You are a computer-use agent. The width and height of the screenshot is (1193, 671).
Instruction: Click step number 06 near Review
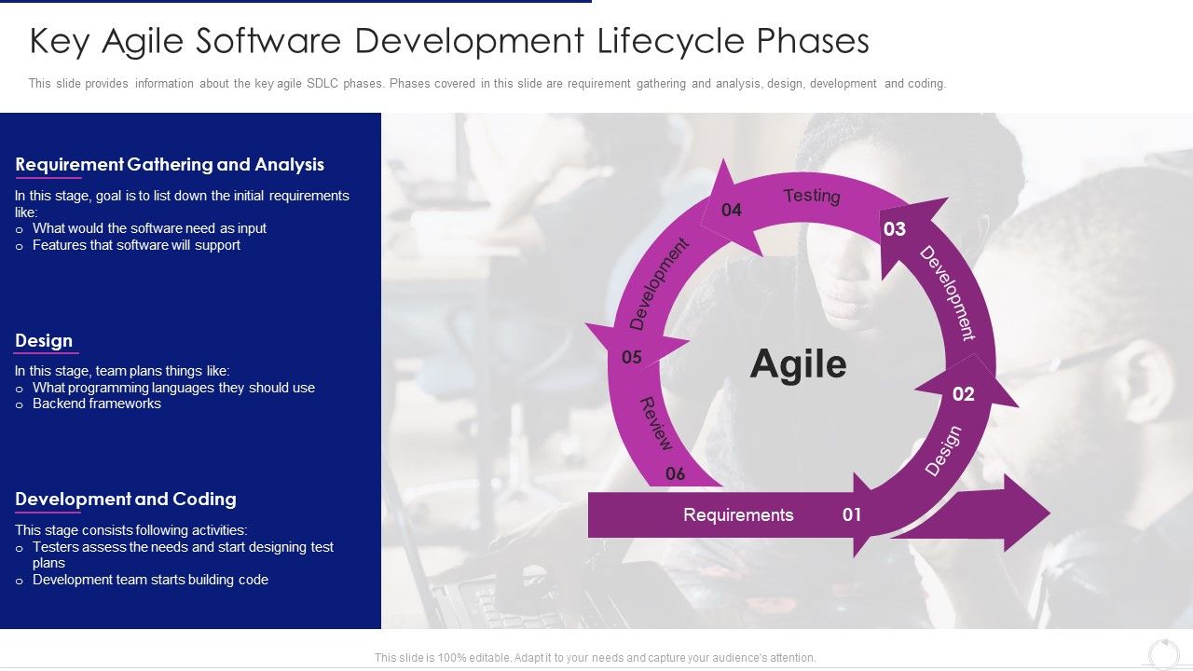click(674, 474)
